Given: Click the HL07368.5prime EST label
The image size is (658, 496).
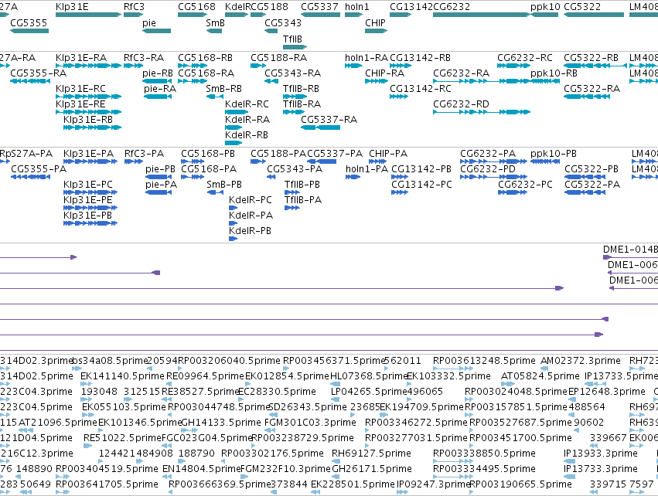Looking at the screenshot, I should tap(370, 376).
